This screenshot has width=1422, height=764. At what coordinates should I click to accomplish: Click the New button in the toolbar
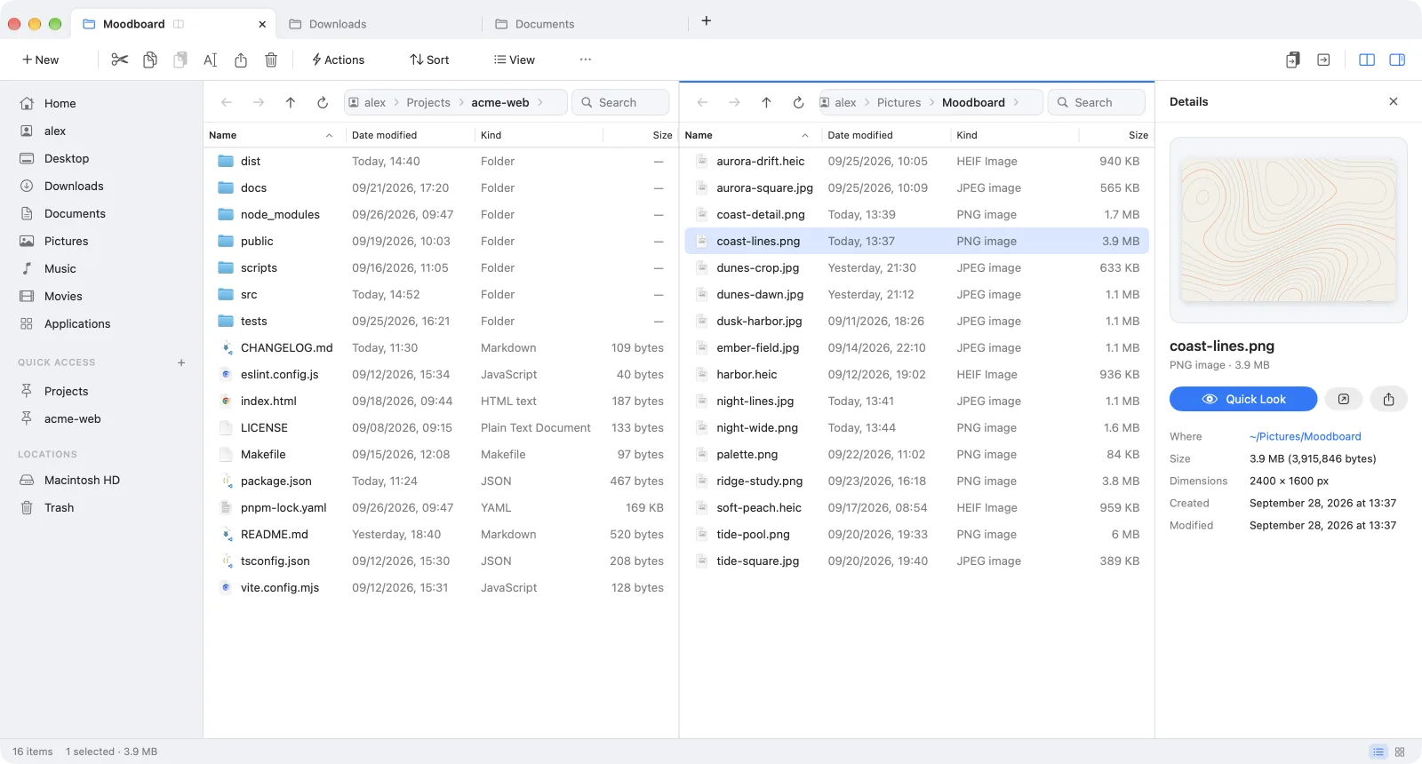pos(41,60)
